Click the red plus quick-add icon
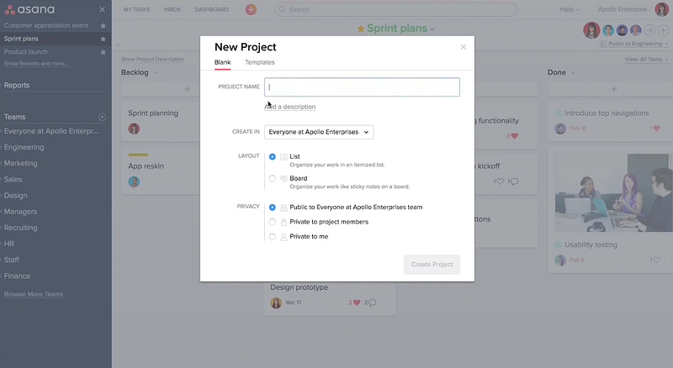Viewport: 673px width, 368px height. pyautogui.click(x=251, y=9)
